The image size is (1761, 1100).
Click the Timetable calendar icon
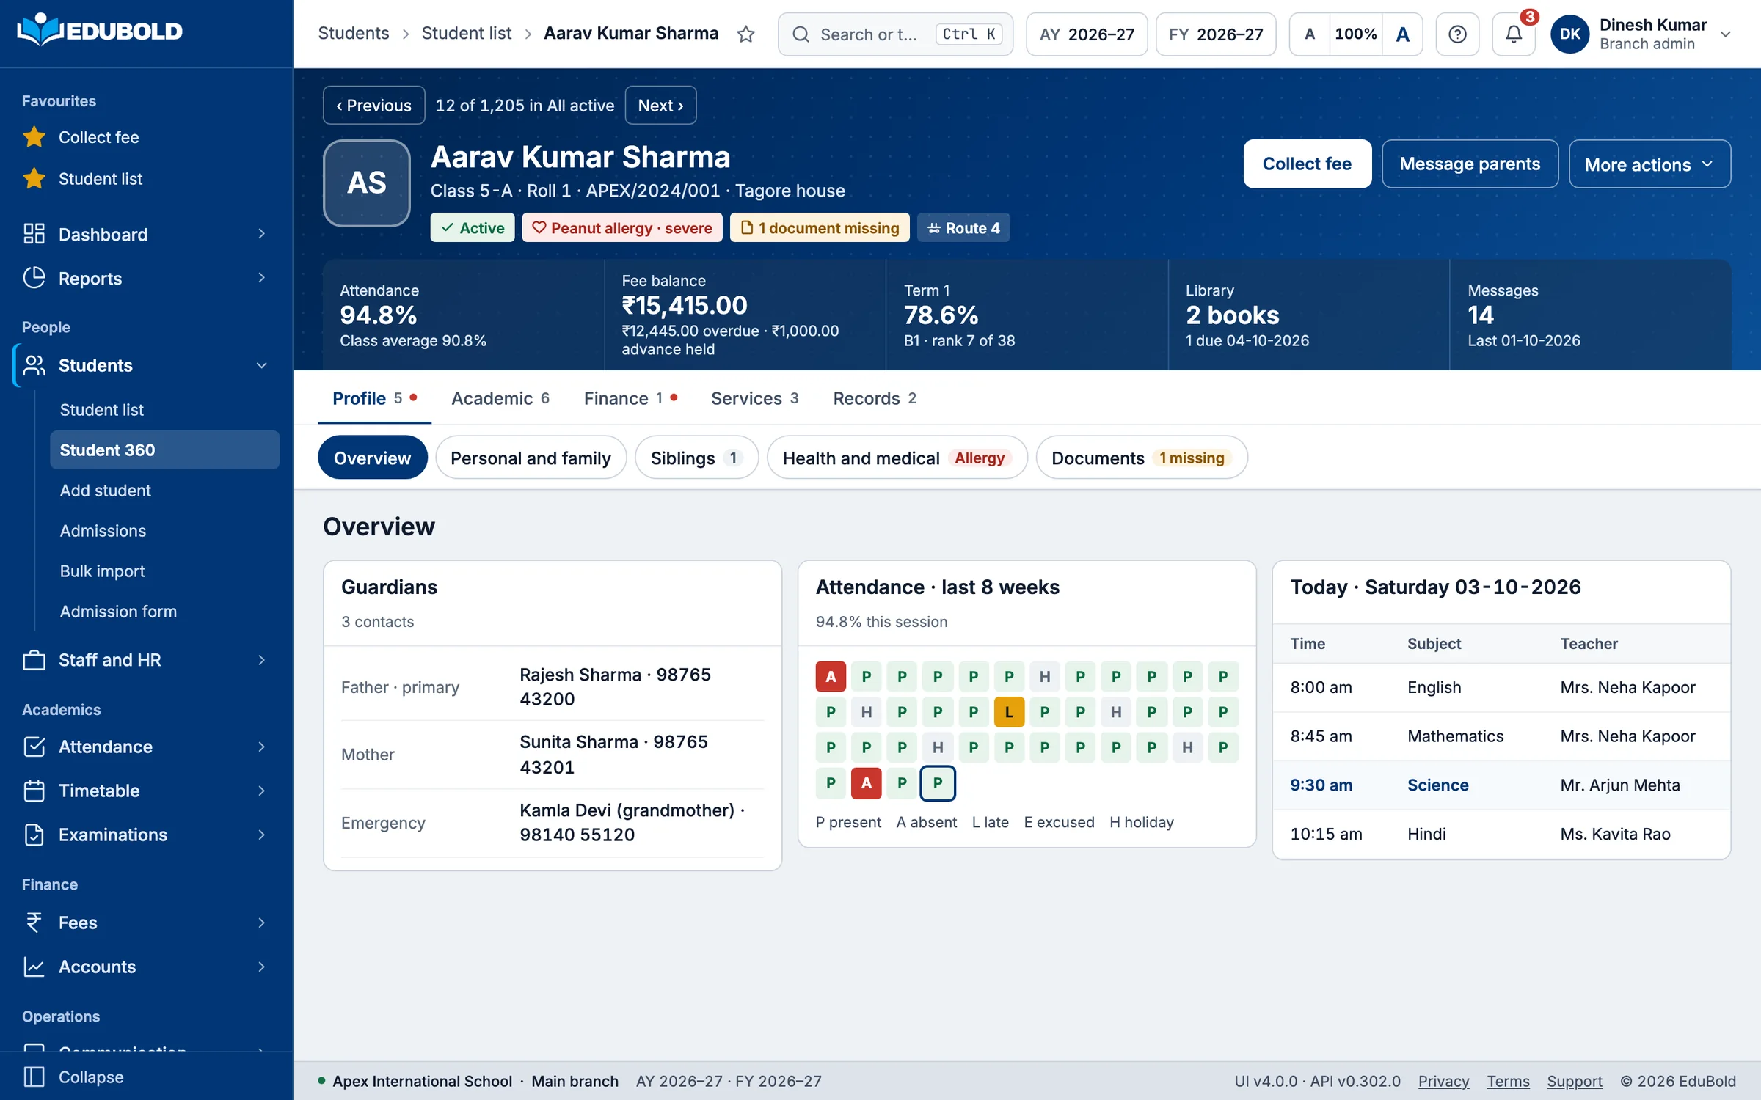(x=34, y=791)
